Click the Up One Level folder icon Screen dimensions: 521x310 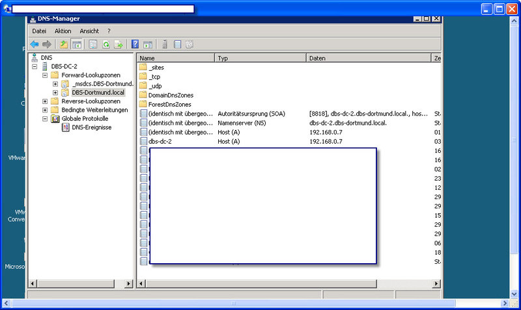coord(63,44)
